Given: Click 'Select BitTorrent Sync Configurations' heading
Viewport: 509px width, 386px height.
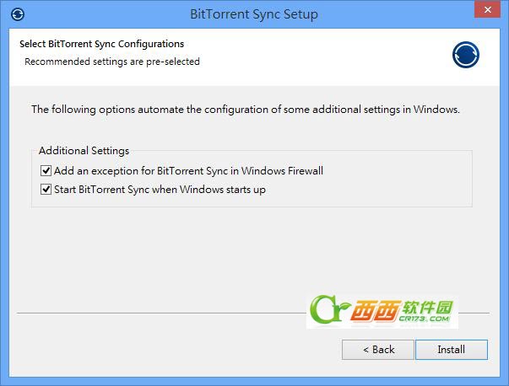Looking at the screenshot, I should click(101, 44).
